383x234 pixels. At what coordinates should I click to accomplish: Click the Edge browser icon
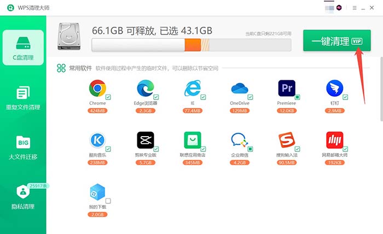(146, 88)
